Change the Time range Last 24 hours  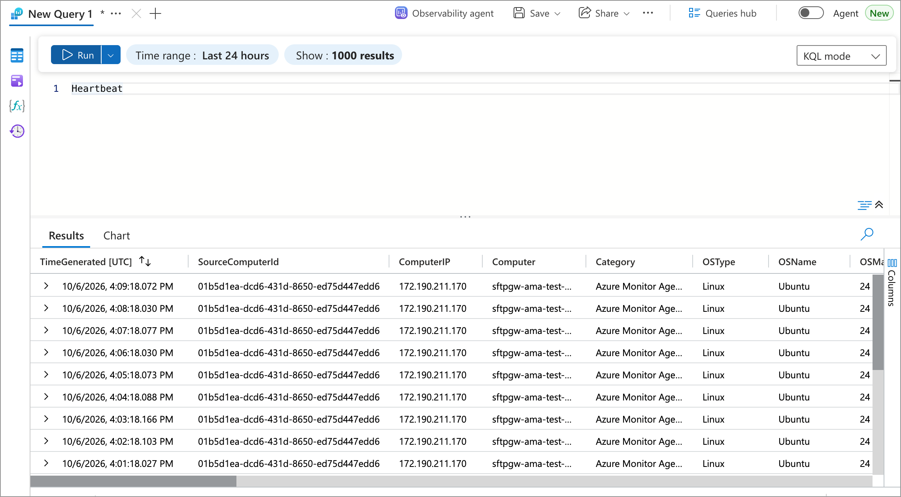pyautogui.click(x=202, y=55)
